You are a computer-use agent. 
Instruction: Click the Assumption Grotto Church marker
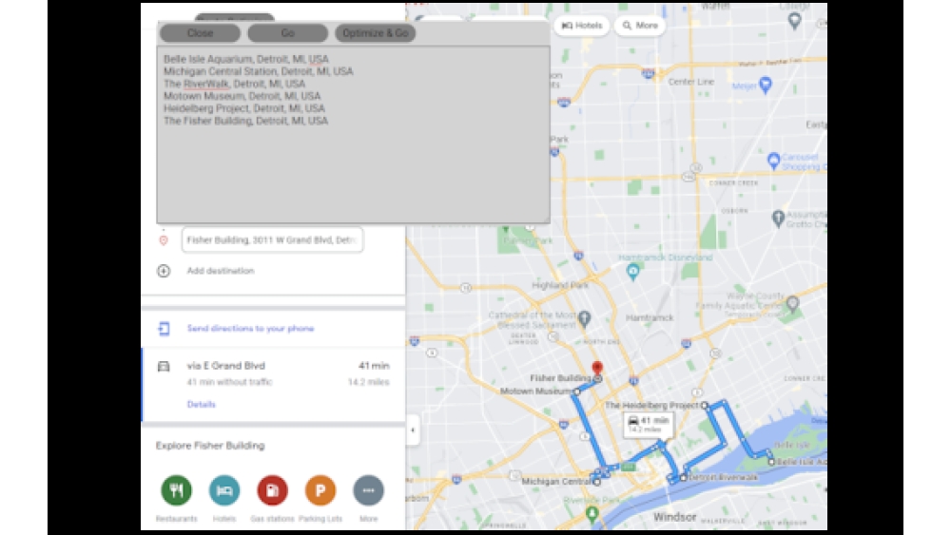coord(778,219)
